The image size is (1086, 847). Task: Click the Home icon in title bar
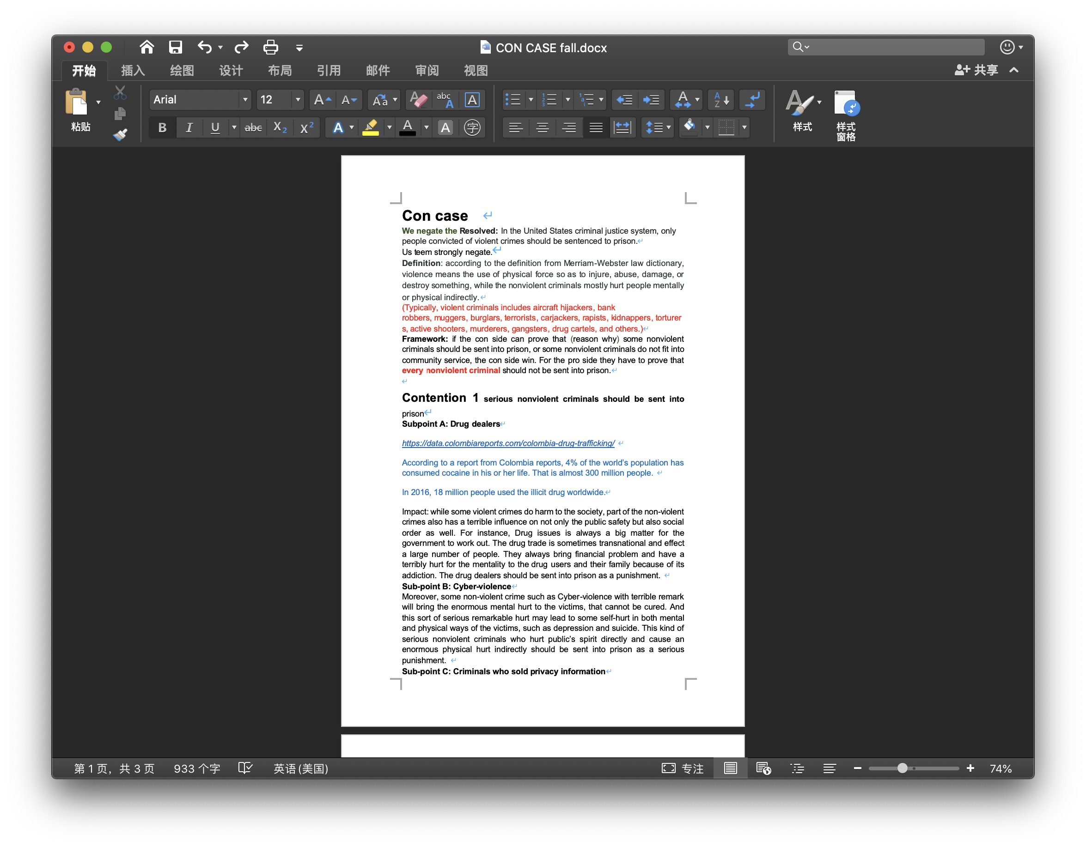(x=146, y=47)
